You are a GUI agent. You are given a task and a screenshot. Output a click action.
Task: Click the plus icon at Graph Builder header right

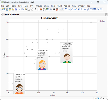pos(106,14)
